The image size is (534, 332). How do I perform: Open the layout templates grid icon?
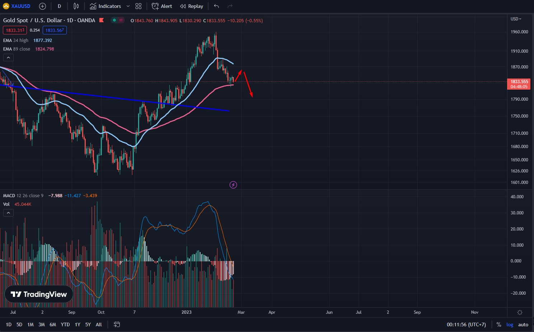(x=138, y=6)
